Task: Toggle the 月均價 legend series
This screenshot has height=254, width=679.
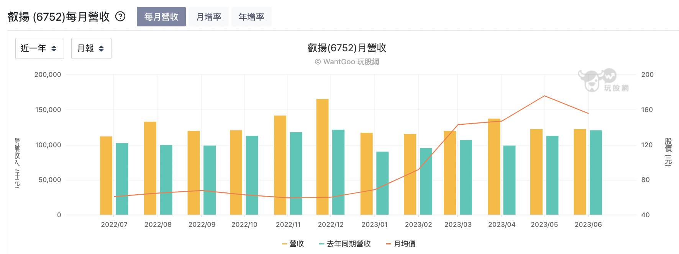Action: pyautogui.click(x=401, y=244)
